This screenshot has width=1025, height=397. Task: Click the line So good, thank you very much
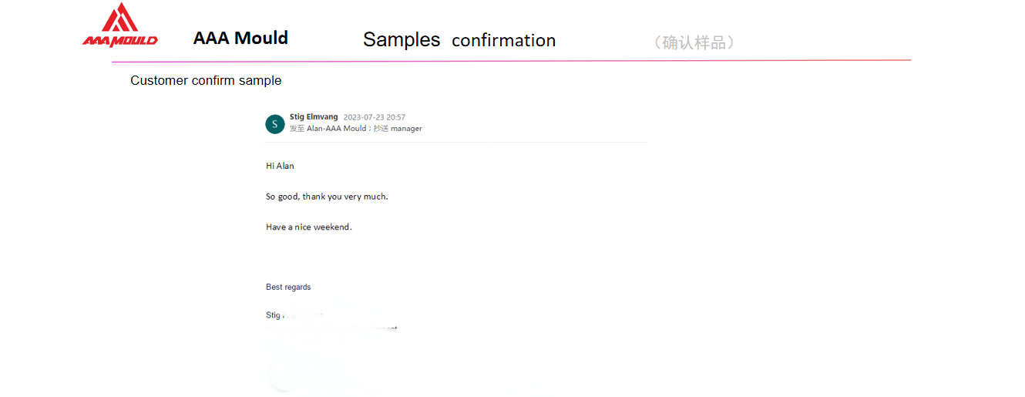327,197
